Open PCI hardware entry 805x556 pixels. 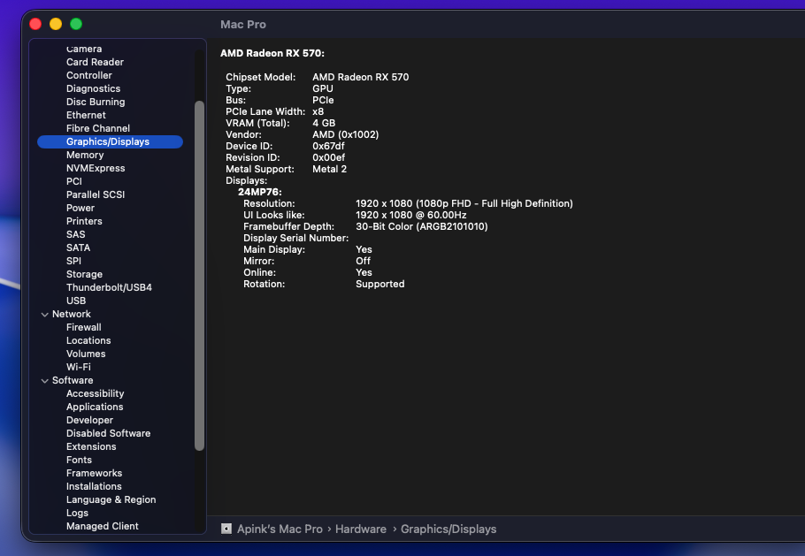coord(74,181)
